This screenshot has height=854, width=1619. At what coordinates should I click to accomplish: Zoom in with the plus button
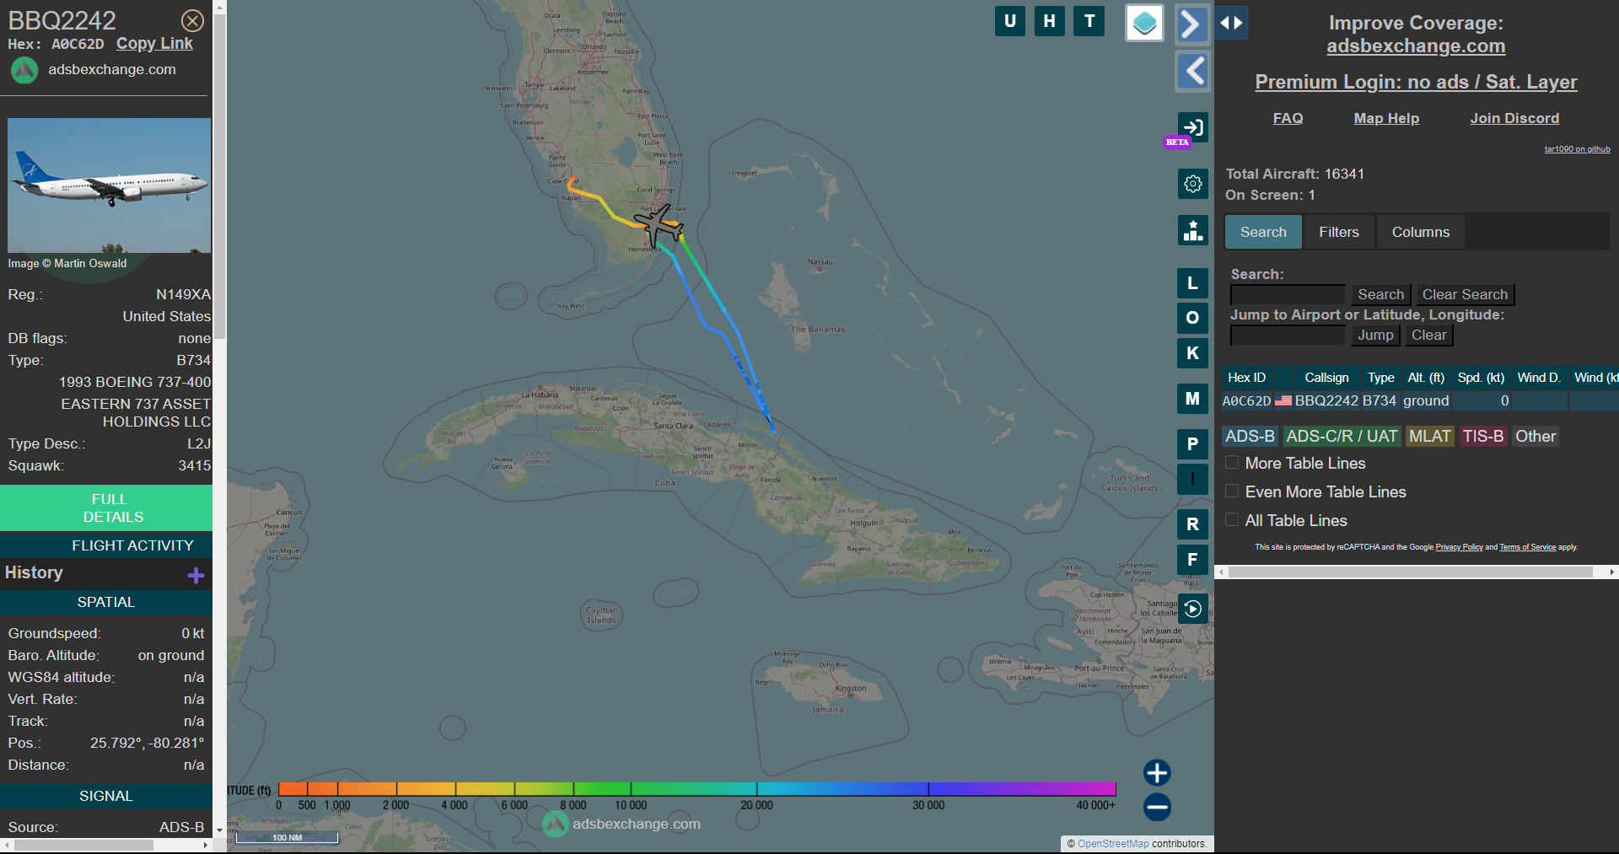[1157, 773]
